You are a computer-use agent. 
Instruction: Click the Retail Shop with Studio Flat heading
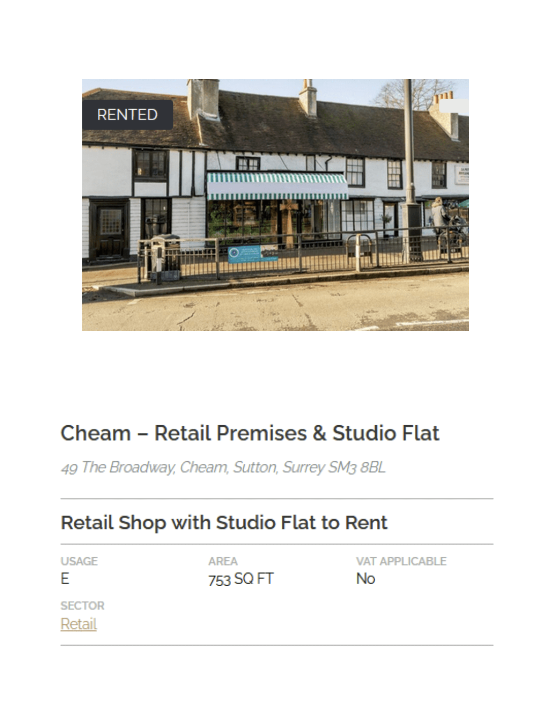pyautogui.click(x=224, y=522)
